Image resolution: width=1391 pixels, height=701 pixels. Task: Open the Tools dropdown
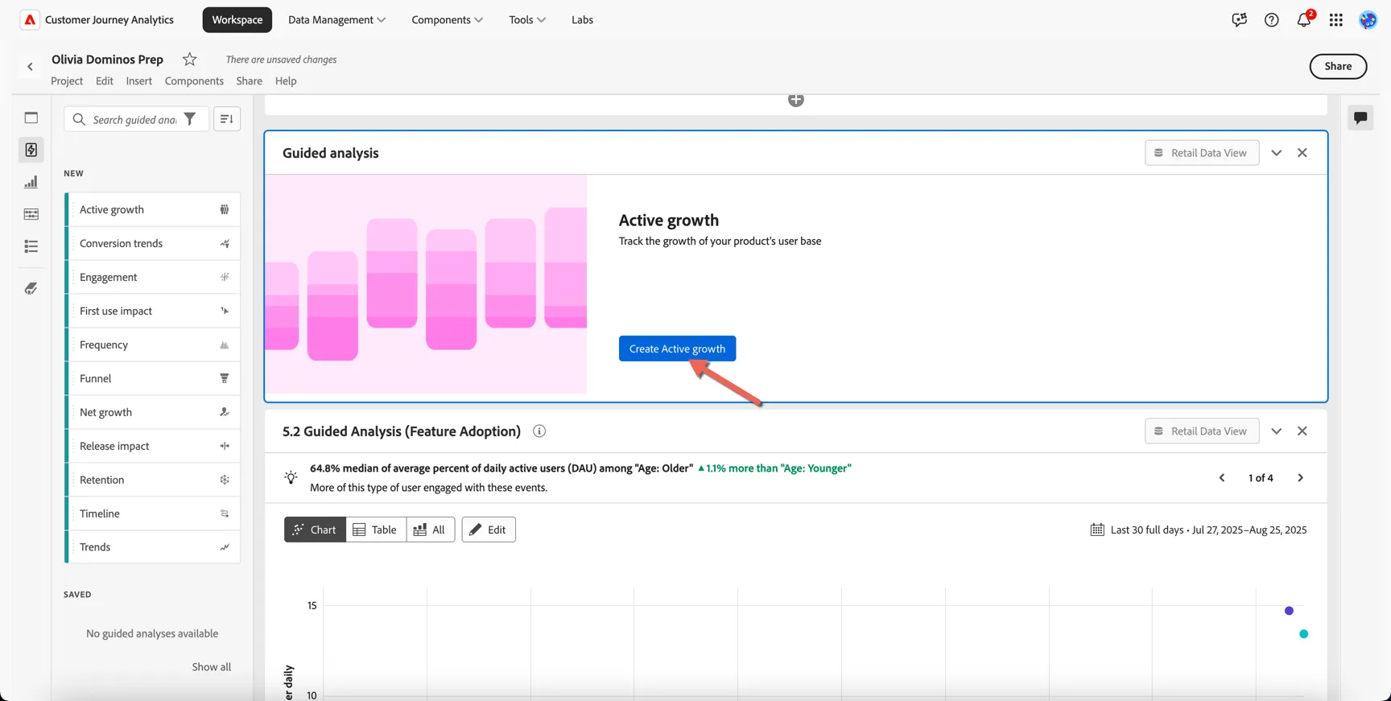(527, 20)
